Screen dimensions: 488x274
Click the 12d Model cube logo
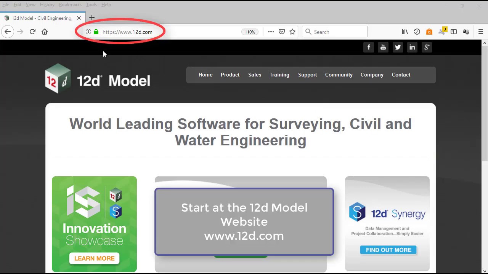[x=58, y=78]
